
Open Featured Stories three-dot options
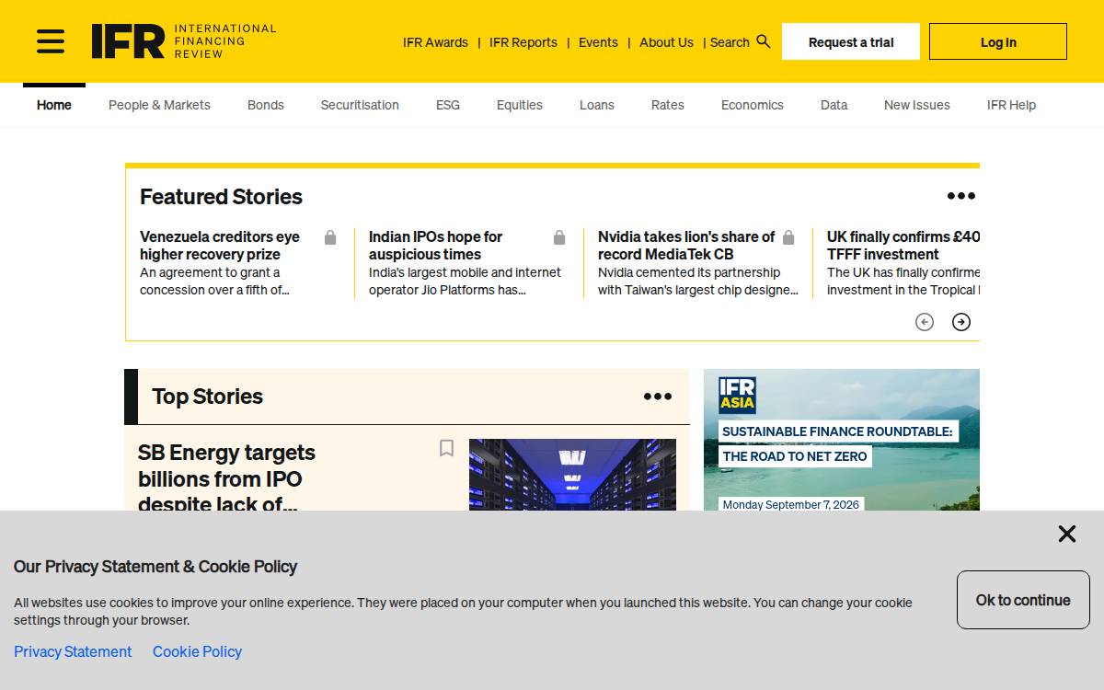pyautogui.click(x=961, y=196)
